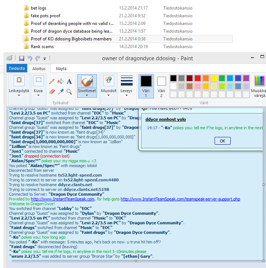Open the Tiedosto file menu
This screenshot has width=266, height=268.
(x=17, y=68)
